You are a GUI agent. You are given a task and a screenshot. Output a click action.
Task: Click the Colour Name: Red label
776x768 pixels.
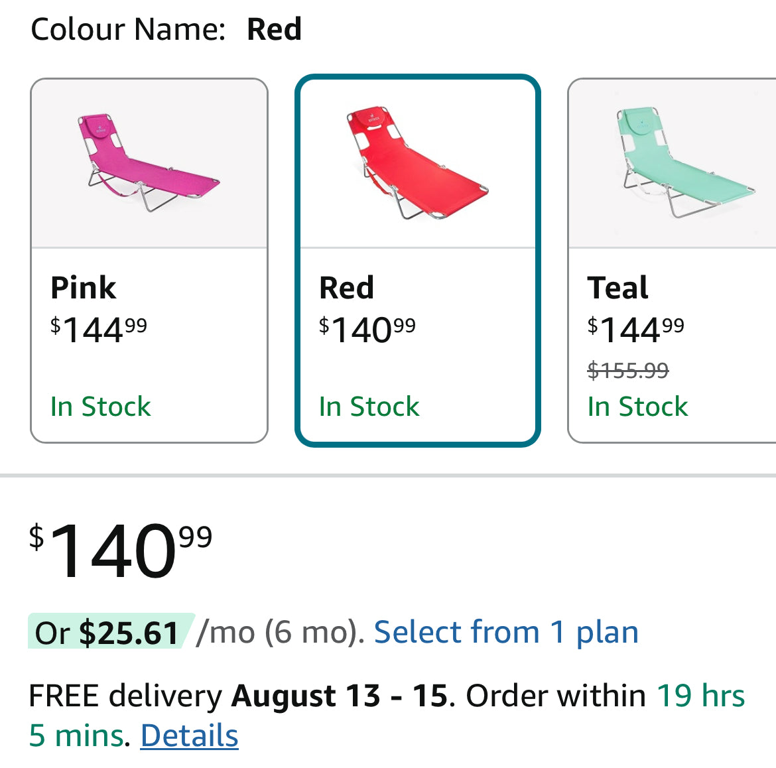166,29
